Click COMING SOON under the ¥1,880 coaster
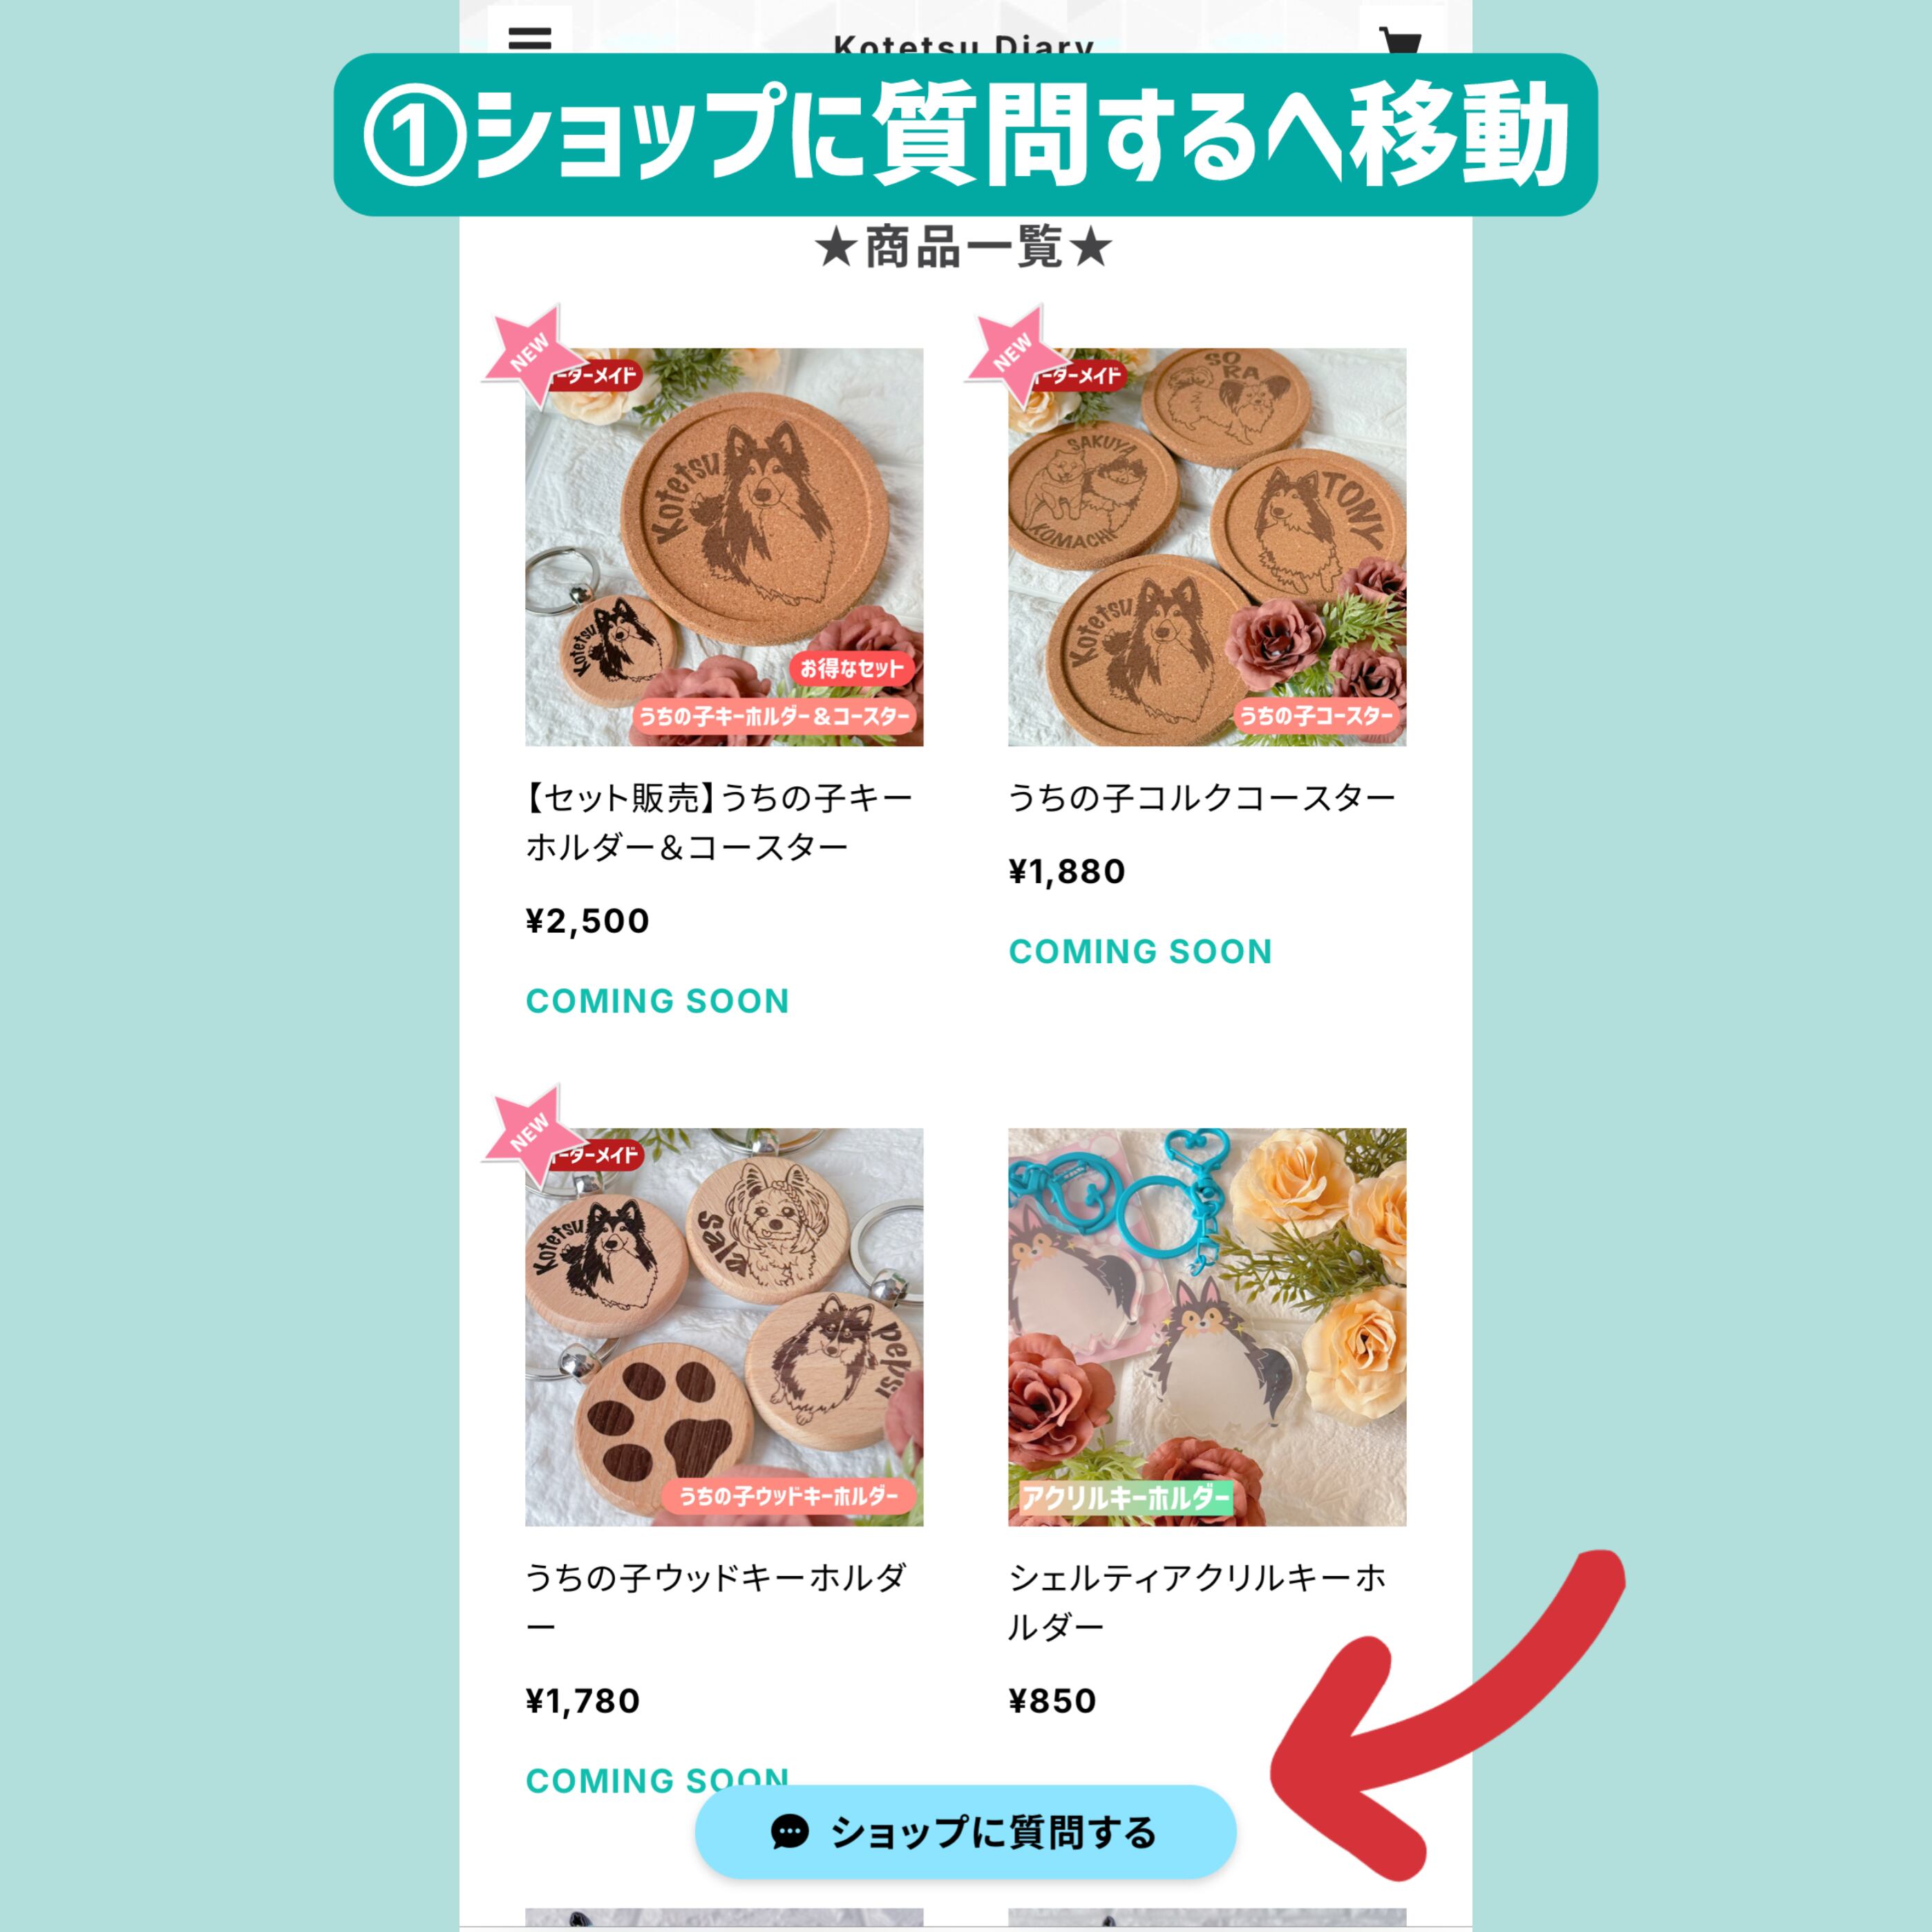Viewport: 1932px width, 1932px height. coord(1141,951)
